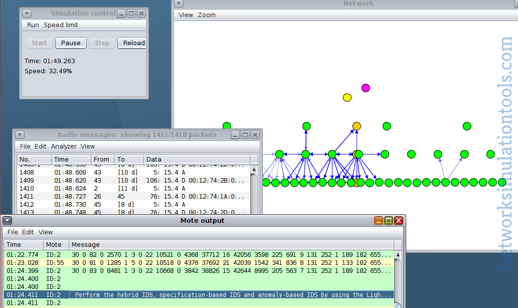
Task: Click the Radio messages scrollbar up arrow
Action: (254, 170)
